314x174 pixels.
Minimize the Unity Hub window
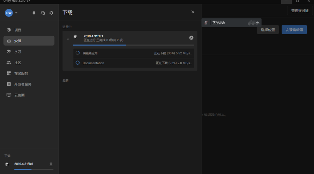coord(286,1)
